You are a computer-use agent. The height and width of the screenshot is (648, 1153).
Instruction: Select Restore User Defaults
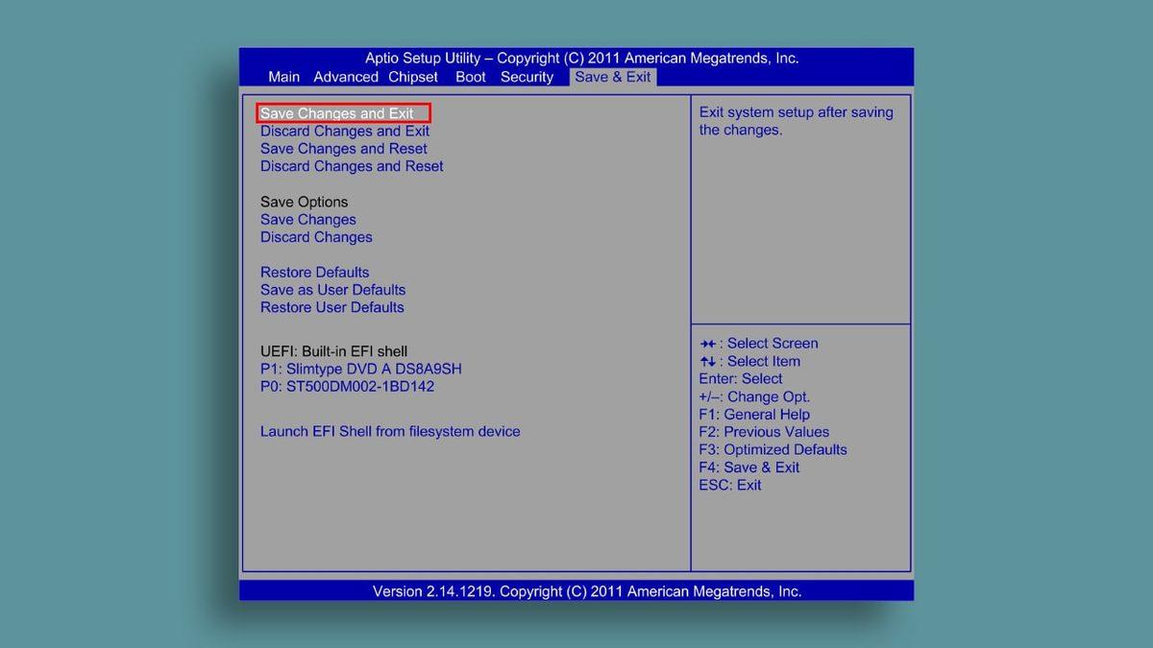click(332, 307)
